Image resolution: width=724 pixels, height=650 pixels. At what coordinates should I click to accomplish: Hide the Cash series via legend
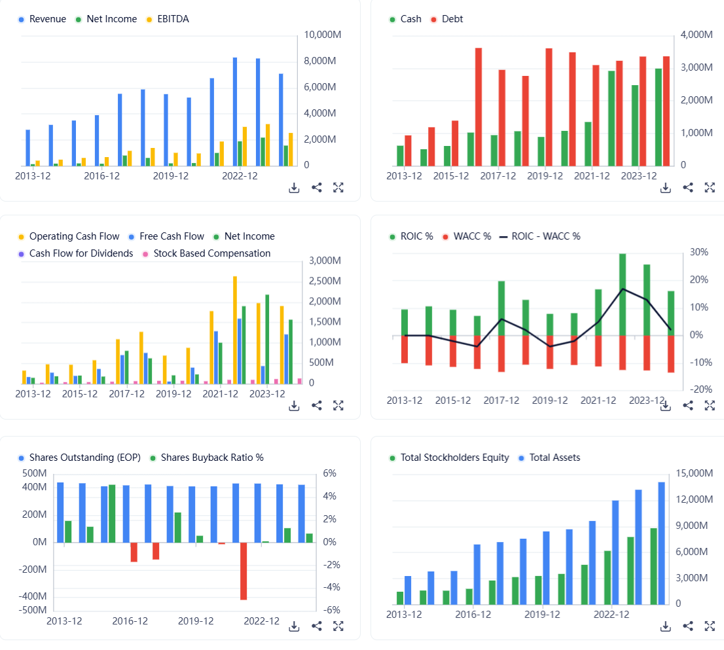405,19
